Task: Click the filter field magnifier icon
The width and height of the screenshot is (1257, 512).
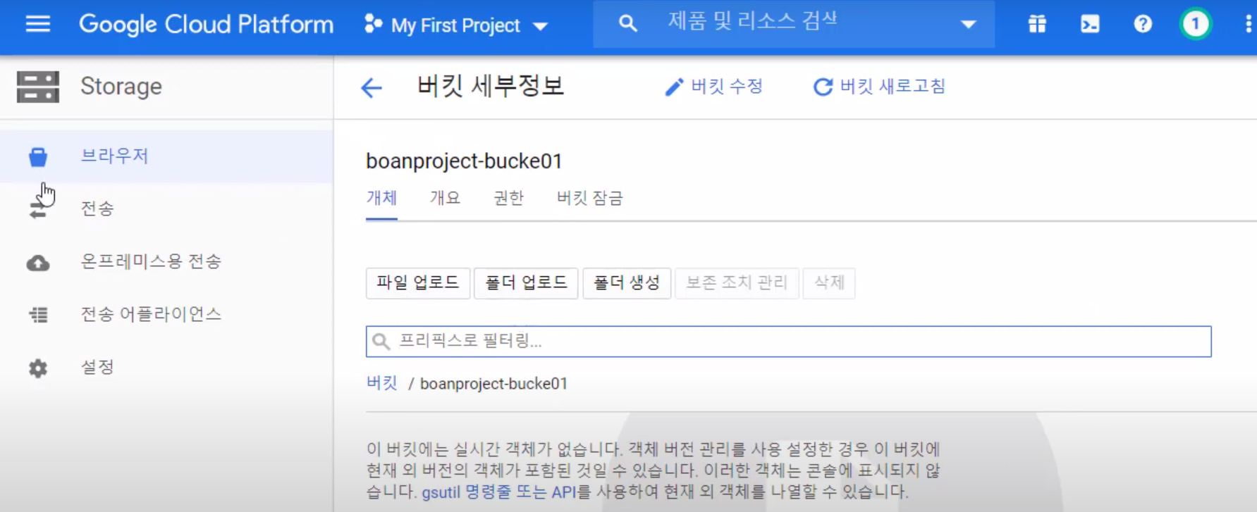Action: pos(381,342)
